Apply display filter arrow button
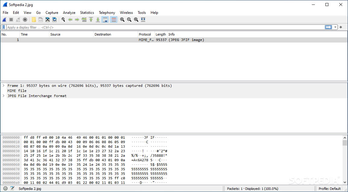This screenshot has height=192, width=348. (328, 27)
